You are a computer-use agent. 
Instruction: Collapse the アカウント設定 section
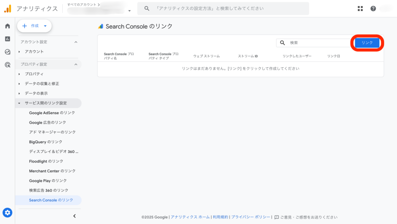(x=76, y=42)
